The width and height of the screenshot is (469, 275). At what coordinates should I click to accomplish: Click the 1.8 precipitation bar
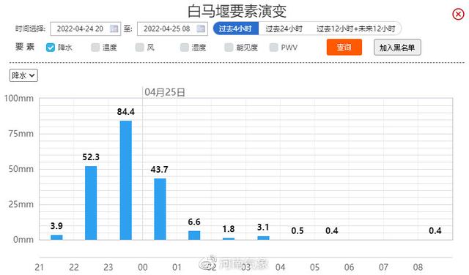click(229, 238)
